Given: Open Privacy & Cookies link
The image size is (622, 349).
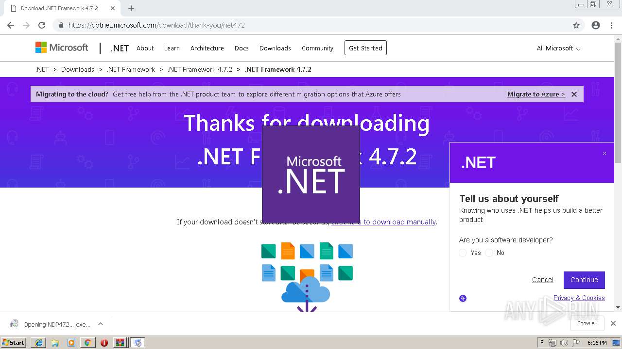Looking at the screenshot, I should 579,298.
